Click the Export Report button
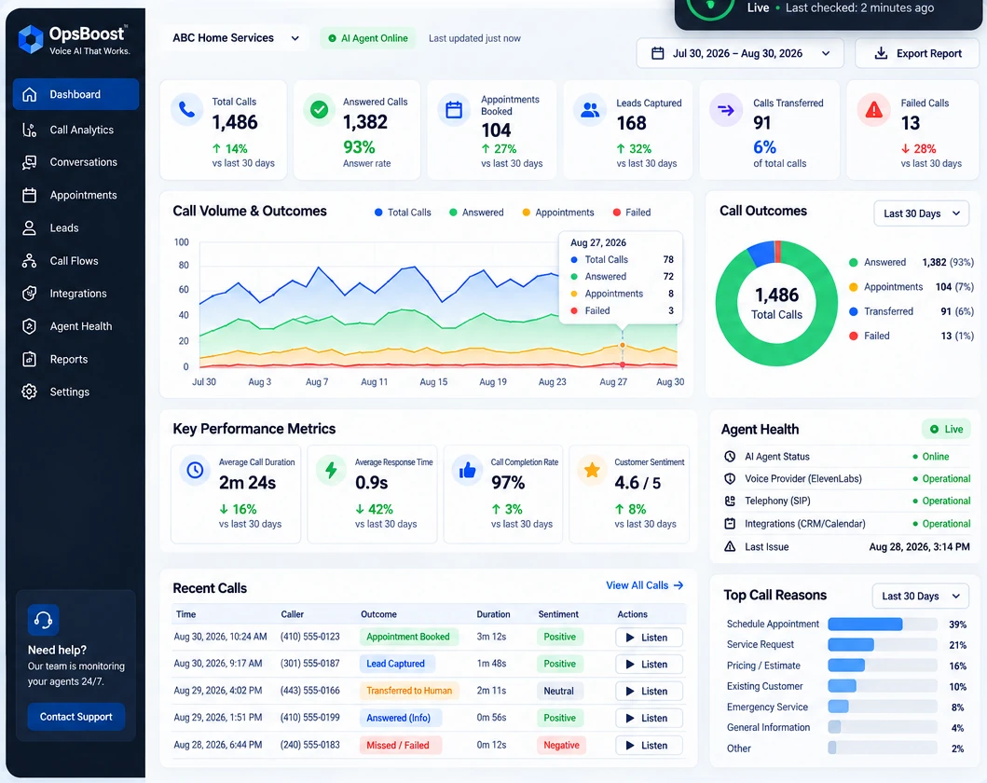 pos(917,53)
